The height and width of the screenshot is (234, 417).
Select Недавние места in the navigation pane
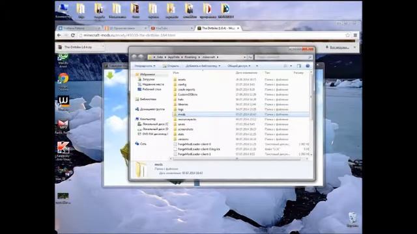(151, 84)
